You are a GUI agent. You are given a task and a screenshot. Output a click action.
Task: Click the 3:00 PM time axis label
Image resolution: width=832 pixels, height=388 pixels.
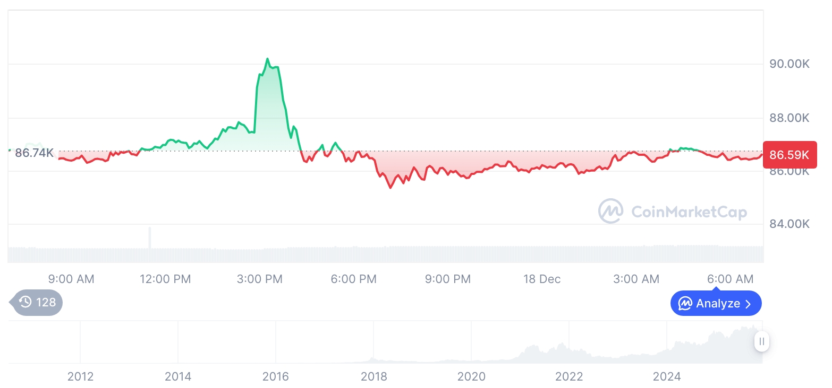[260, 279]
